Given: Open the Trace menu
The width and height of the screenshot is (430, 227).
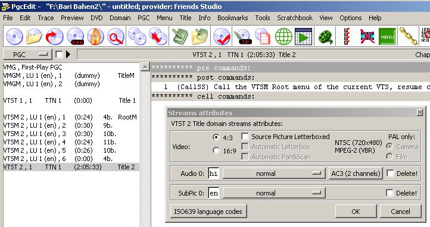Looking at the screenshot, I should click(45, 18).
